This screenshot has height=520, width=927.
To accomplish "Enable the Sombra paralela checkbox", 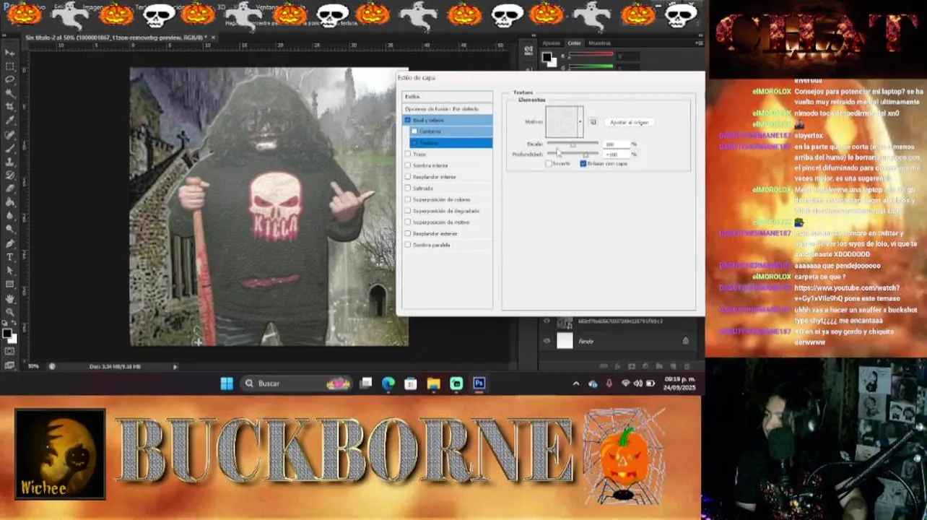I will [x=408, y=245].
